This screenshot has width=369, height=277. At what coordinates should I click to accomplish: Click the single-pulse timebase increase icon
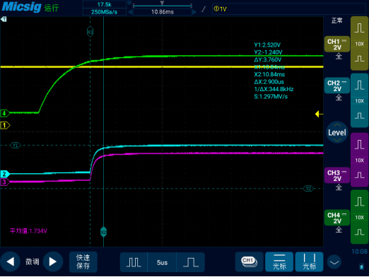(190, 262)
